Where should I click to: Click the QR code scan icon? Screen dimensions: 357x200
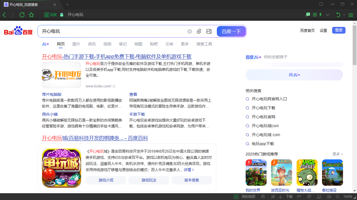tap(314, 15)
